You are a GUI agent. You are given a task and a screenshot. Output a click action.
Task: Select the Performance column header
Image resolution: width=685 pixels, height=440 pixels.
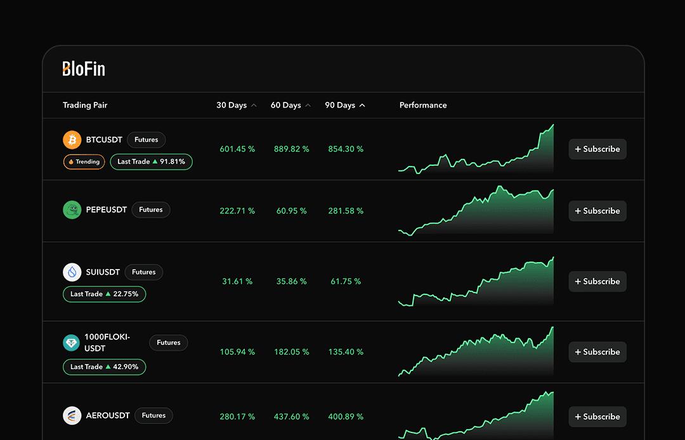423,105
